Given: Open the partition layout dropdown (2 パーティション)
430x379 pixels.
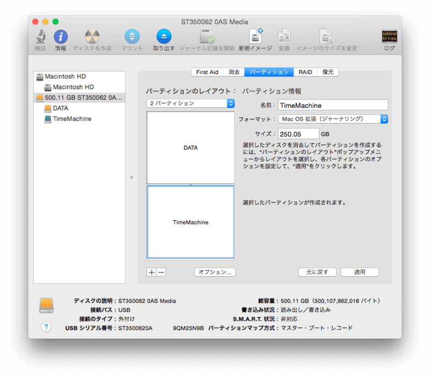Looking at the screenshot, I should click(191, 103).
